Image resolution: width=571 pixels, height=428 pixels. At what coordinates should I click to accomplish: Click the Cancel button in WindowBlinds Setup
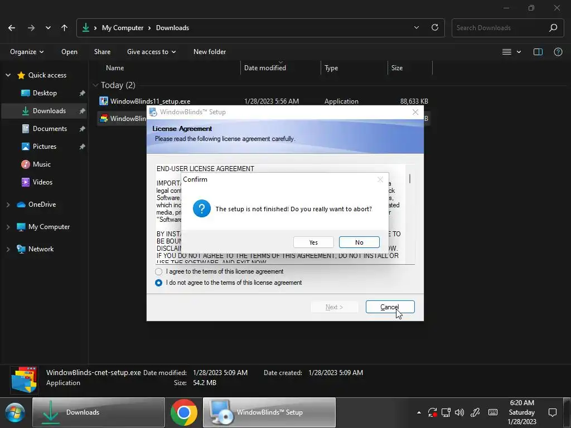[x=390, y=307]
